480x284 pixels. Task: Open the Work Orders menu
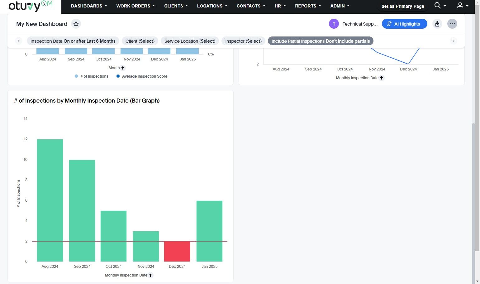click(135, 6)
